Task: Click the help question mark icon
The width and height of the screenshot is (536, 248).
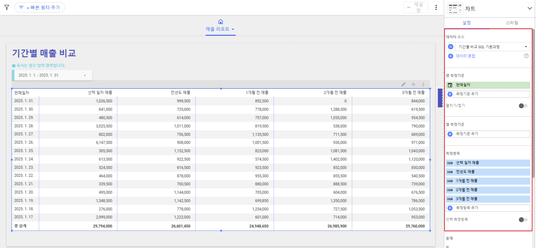Action: (x=526, y=56)
